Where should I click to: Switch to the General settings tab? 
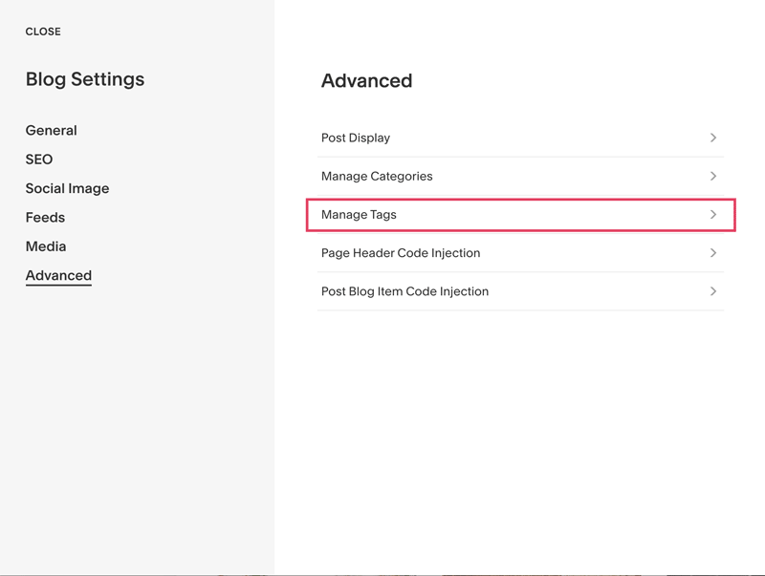pos(52,131)
